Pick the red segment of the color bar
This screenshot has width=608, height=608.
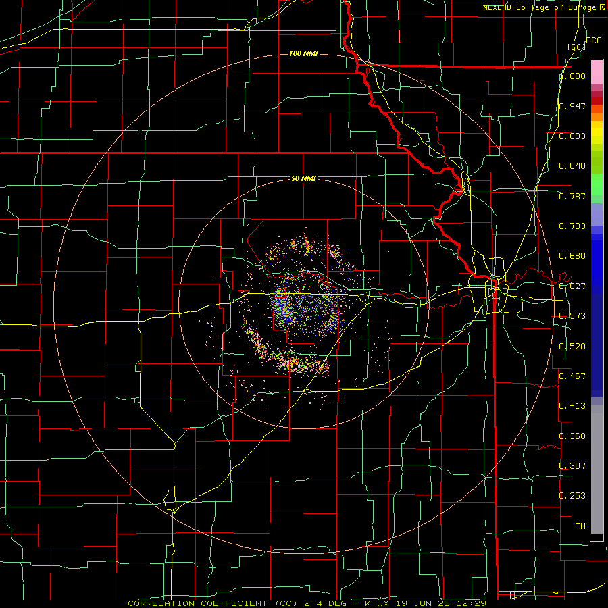[x=597, y=101]
